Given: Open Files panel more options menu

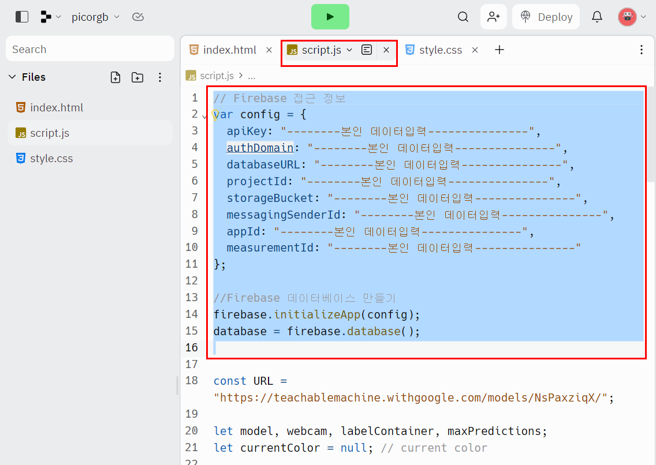Looking at the screenshot, I should [160, 77].
